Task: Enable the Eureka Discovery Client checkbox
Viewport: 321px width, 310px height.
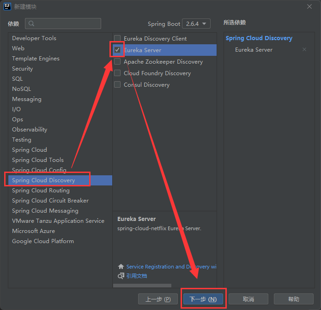Action: pos(117,39)
